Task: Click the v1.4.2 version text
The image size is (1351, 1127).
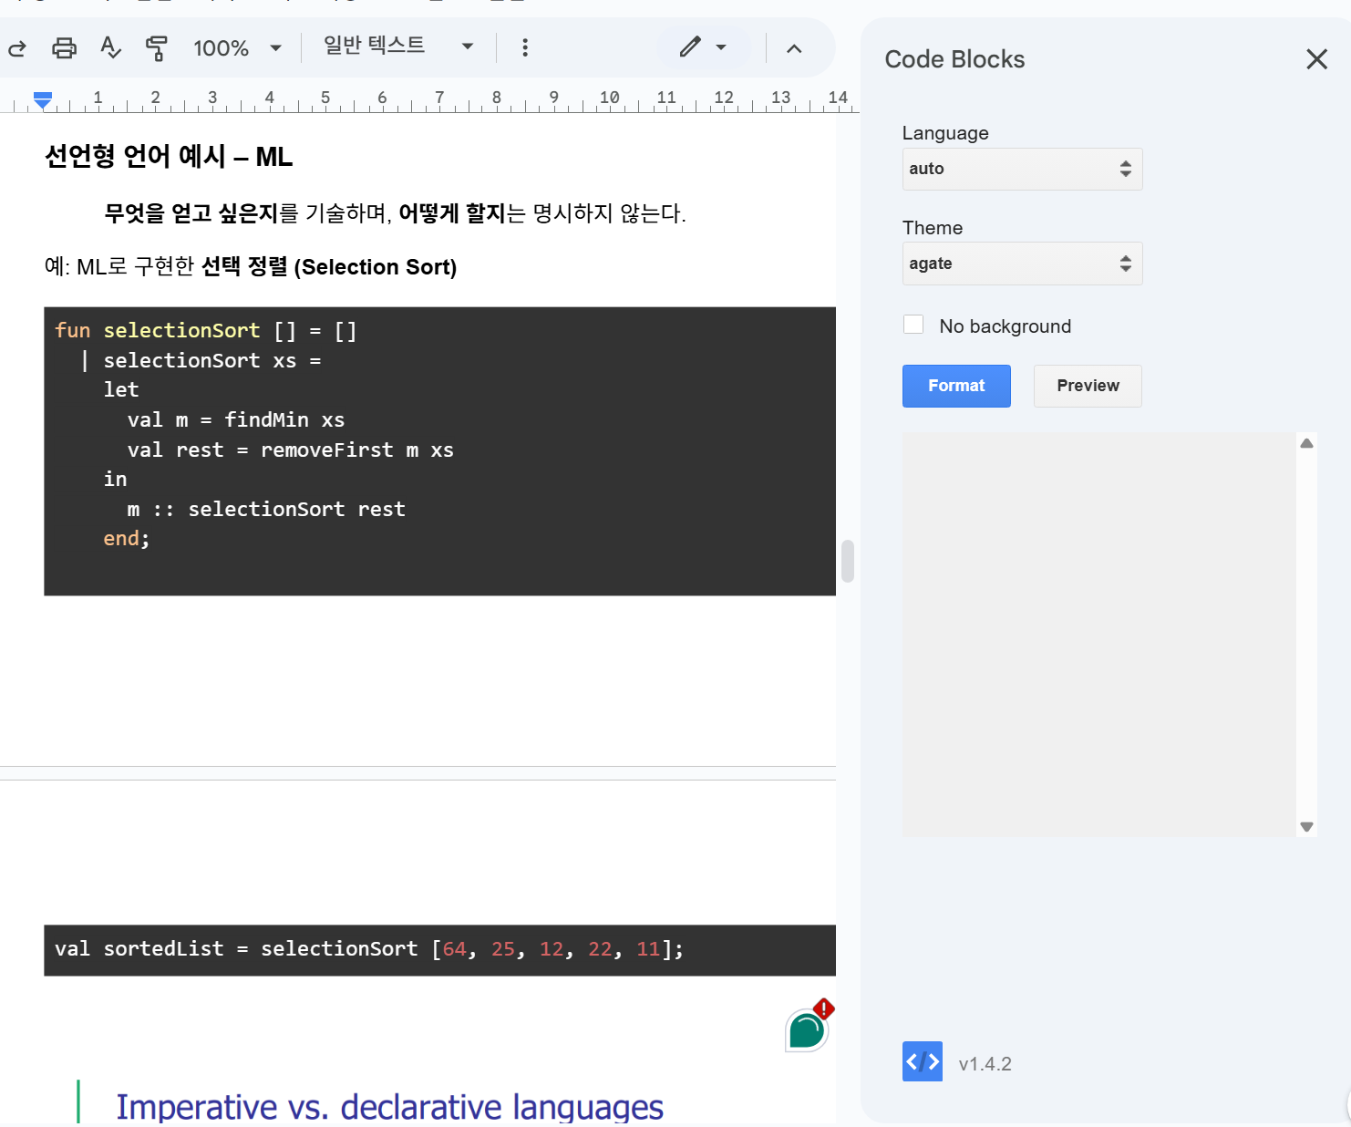Action: pyautogui.click(x=985, y=1064)
